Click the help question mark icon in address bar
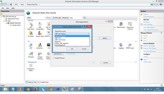This screenshot has width=164, height=94. click(x=161, y=4)
